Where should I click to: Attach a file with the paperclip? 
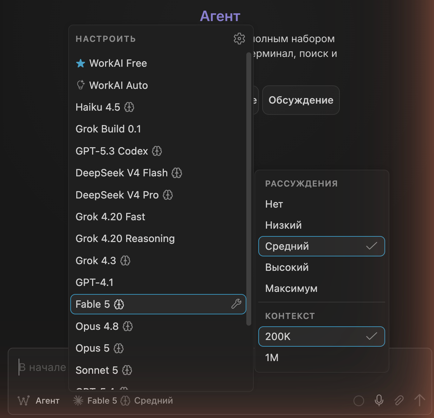click(399, 400)
